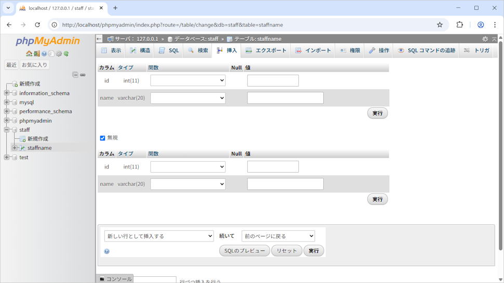Screen dimensions: 504x283
Task: Click the blue help icon near SQLのプレビュー
Action: pyautogui.click(x=107, y=251)
